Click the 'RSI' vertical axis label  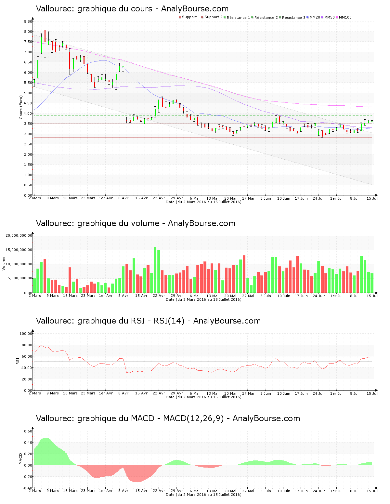(18, 361)
